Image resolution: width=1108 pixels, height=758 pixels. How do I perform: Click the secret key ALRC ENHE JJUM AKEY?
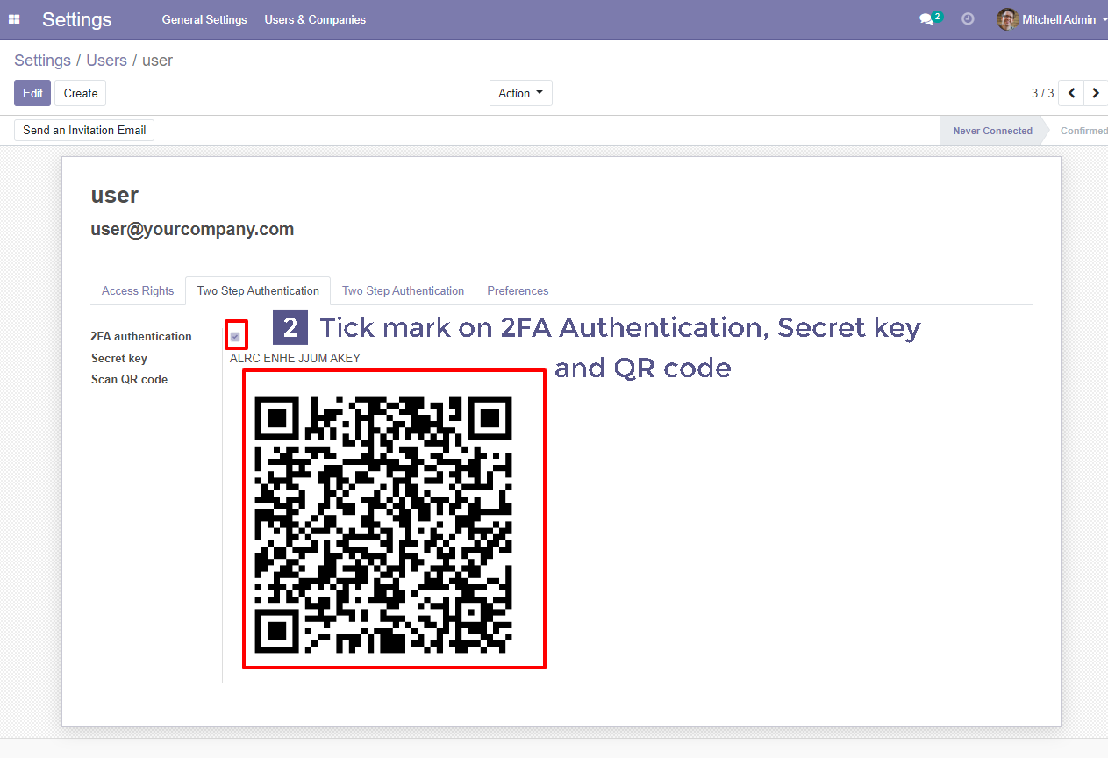(x=295, y=358)
